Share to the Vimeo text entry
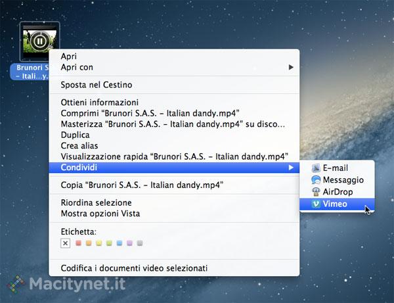Screen dimensions: 394x303 (335, 204)
